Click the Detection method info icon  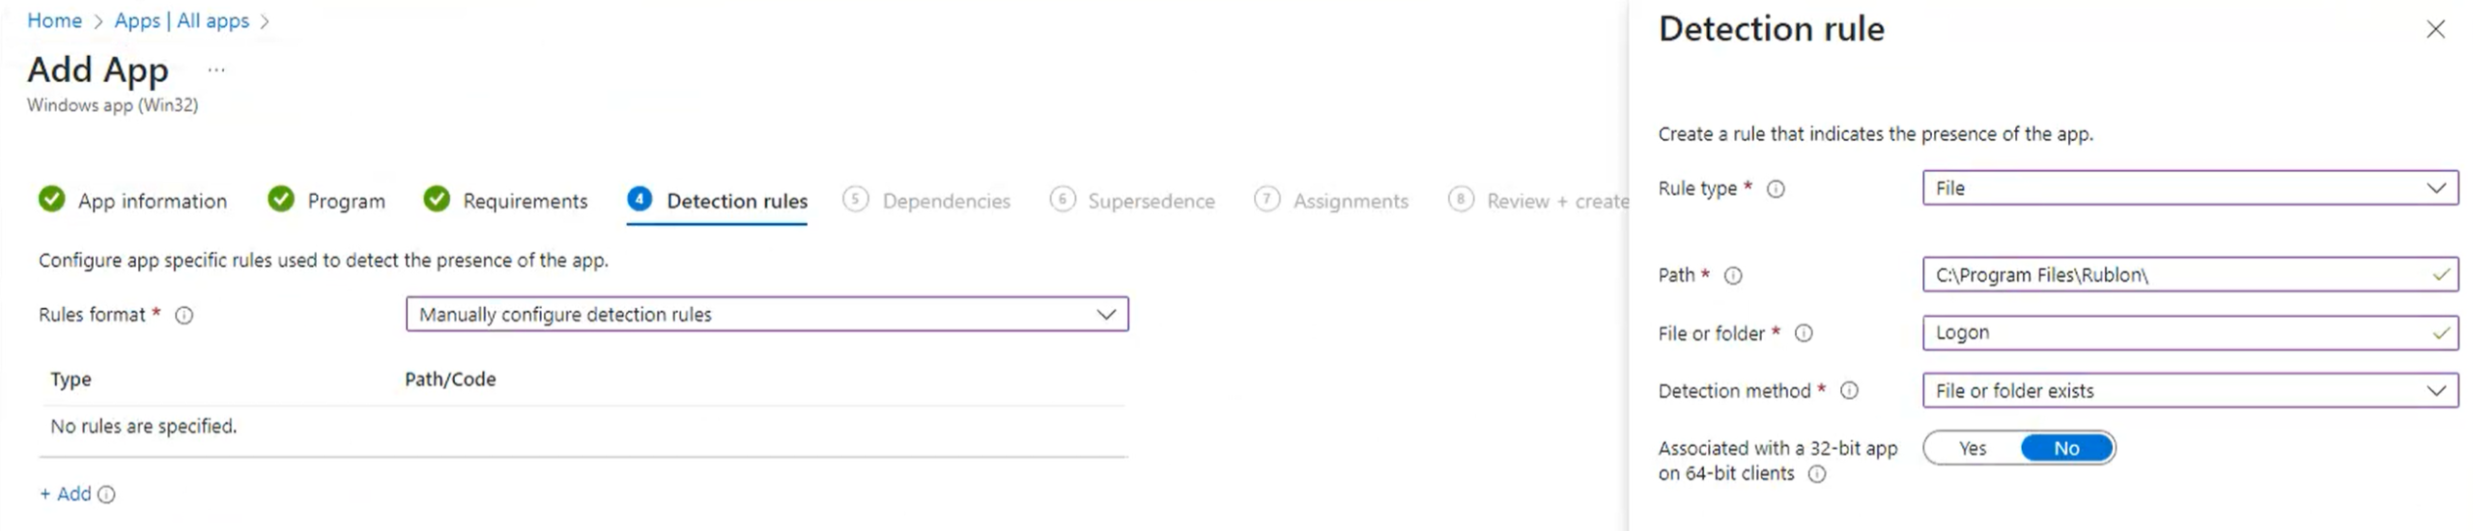1848,391
